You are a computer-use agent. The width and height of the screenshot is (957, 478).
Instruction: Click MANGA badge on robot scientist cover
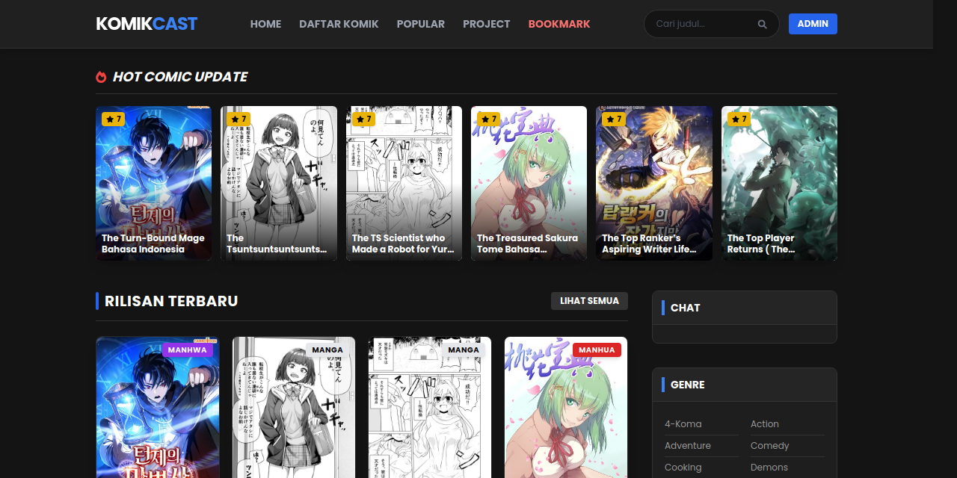coord(464,350)
